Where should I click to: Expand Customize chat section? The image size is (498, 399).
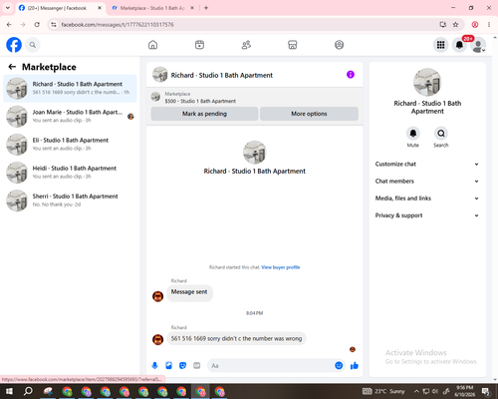[x=427, y=164]
